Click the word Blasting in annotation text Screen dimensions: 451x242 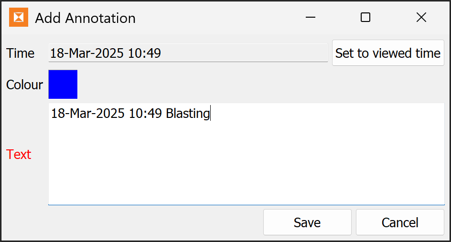coord(188,114)
